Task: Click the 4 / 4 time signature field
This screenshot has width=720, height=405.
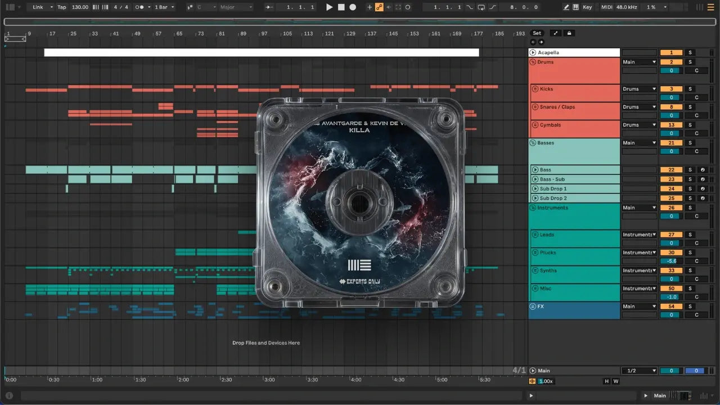Action: (120, 7)
